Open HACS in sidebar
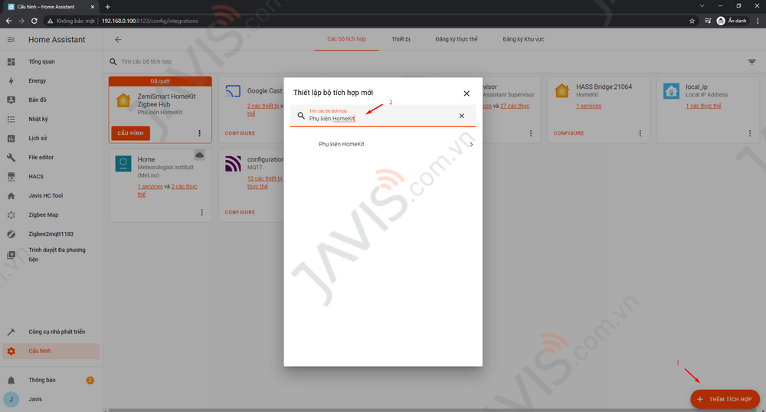The width and height of the screenshot is (766, 412). [x=51, y=176]
